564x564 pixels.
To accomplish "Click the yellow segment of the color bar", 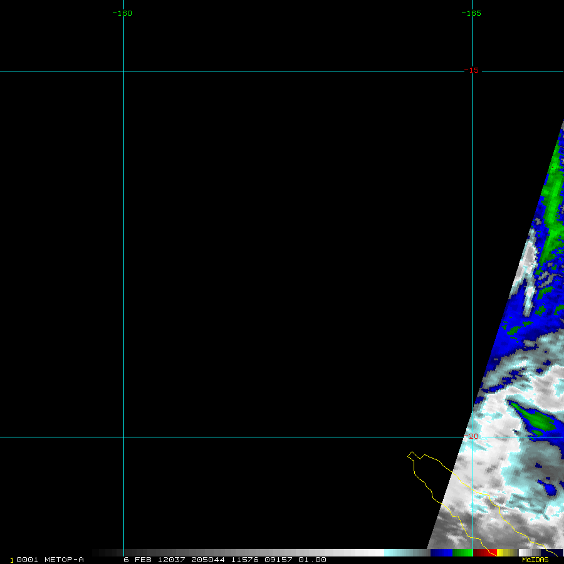I will [x=503, y=553].
